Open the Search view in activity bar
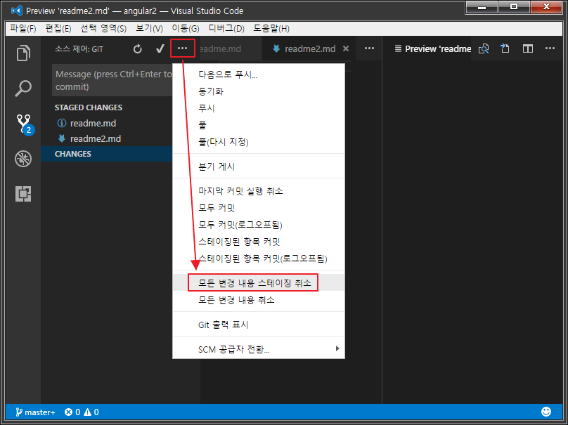The height and width of the screenshot is (425, 568). point(23,89)
